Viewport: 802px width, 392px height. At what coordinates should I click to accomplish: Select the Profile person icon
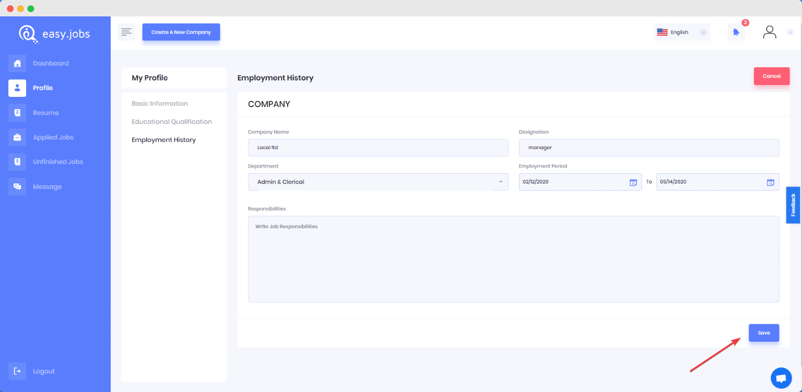(x=17, y=88)
